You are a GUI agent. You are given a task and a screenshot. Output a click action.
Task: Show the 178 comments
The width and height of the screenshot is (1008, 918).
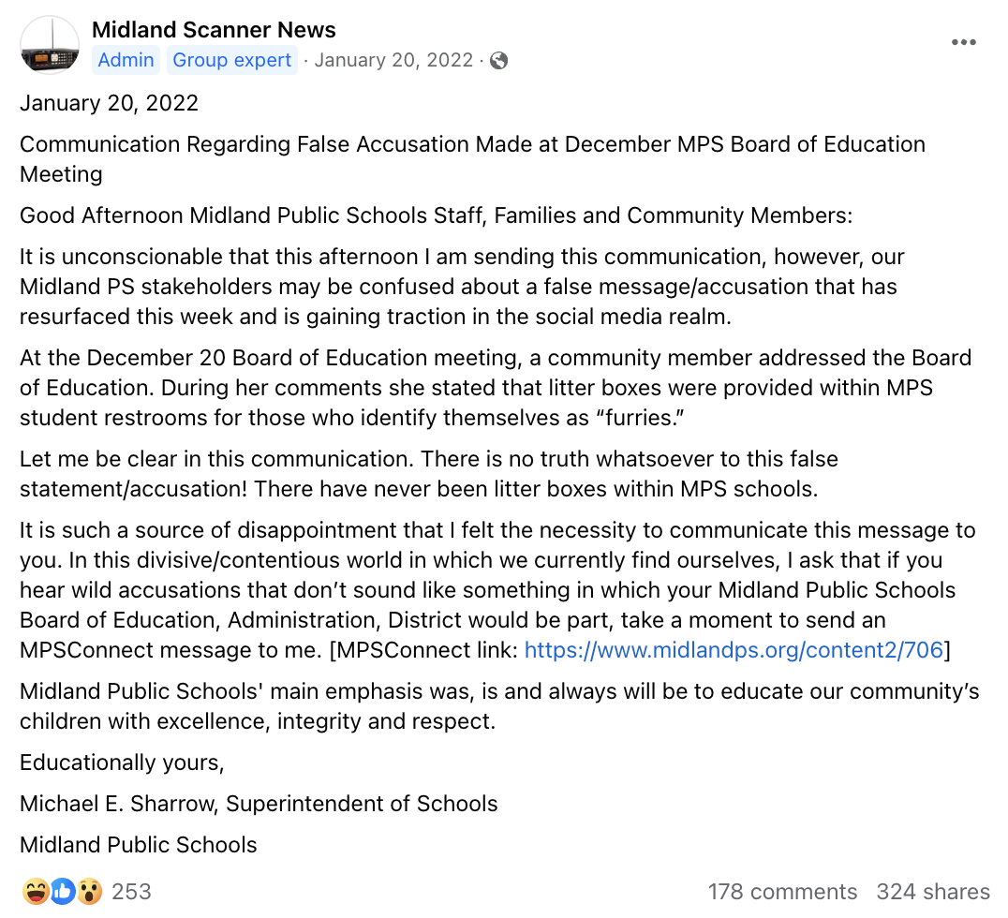coord(782,892)
